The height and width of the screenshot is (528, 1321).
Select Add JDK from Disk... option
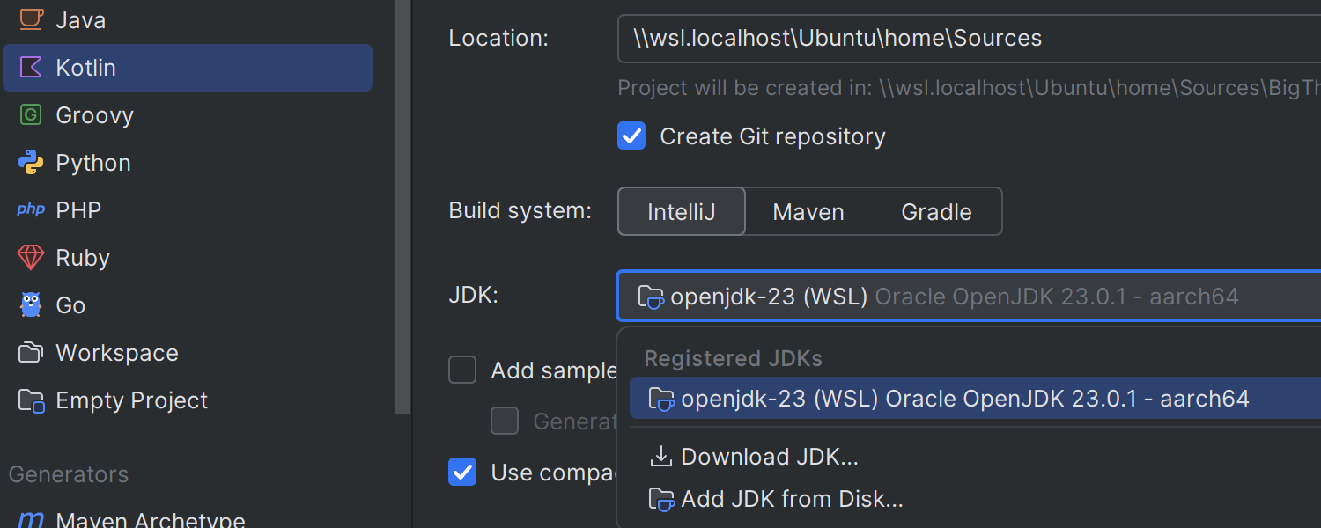coord(792,499)
